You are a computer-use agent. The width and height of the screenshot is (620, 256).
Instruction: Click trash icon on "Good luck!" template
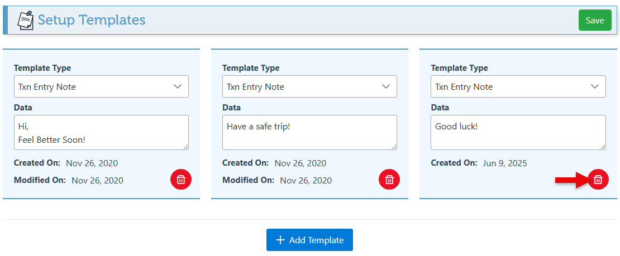click(598, 179)
